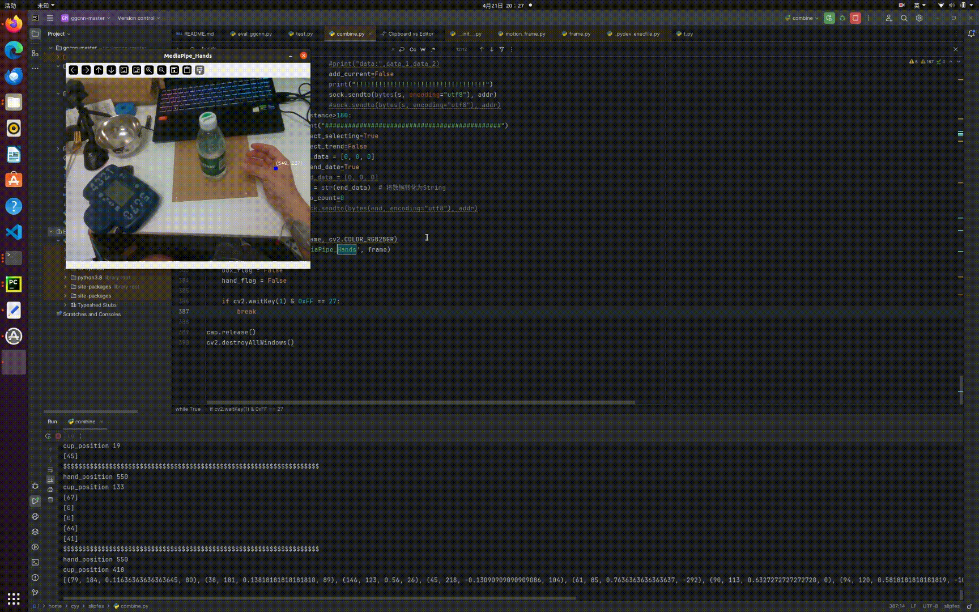Open the IDE settings gear icon
Viewport: 979px width, 612px height.
[920, 18]
